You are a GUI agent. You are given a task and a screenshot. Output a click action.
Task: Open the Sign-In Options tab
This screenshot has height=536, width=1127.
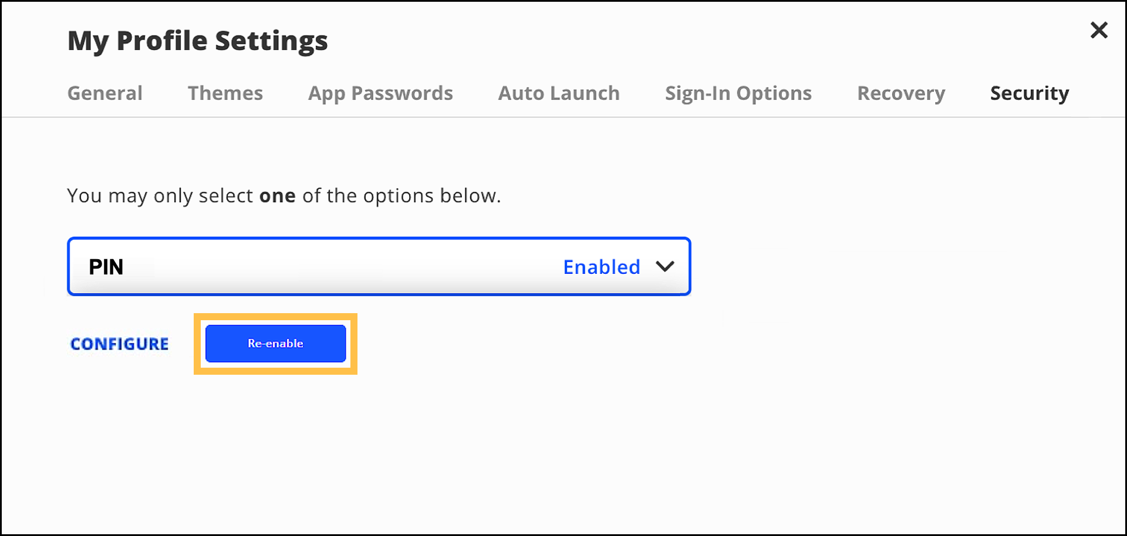(738, 93)
